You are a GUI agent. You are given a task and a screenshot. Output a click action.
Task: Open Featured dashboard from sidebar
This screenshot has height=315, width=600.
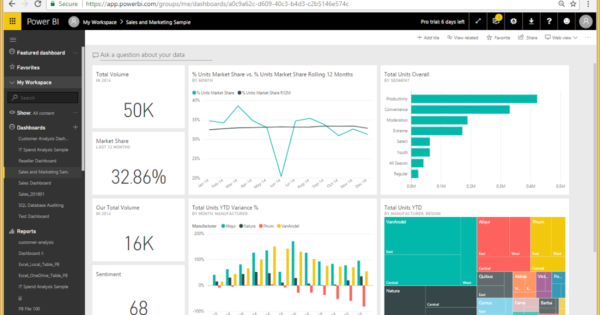(41, 52)
